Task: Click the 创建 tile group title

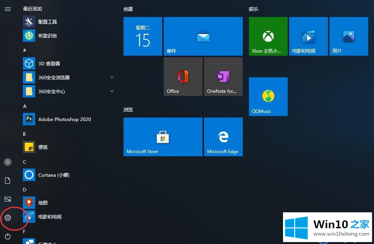Action: click(128, 9)
